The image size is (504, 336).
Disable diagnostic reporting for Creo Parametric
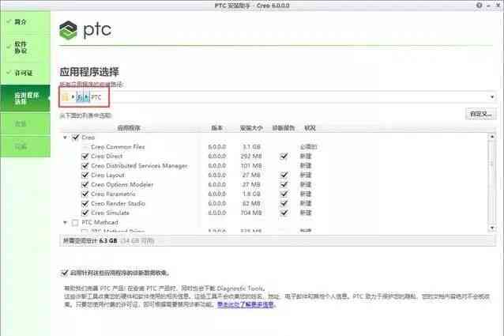[x=284, y=194]
